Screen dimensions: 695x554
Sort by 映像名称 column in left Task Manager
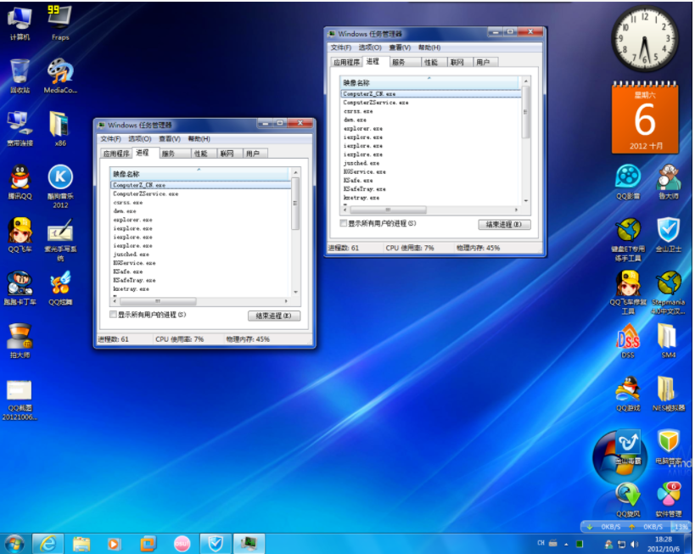pos(199,174)
